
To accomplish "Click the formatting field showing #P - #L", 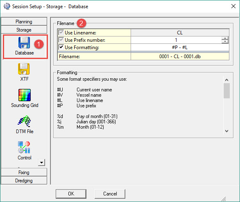I will tap(180, 47).
